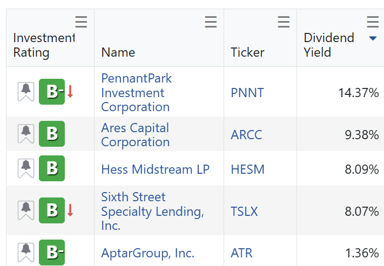Click alert bell icon for AptarGroup row
384x266 pixels.
pyautogui.click(x=26, y=253)
